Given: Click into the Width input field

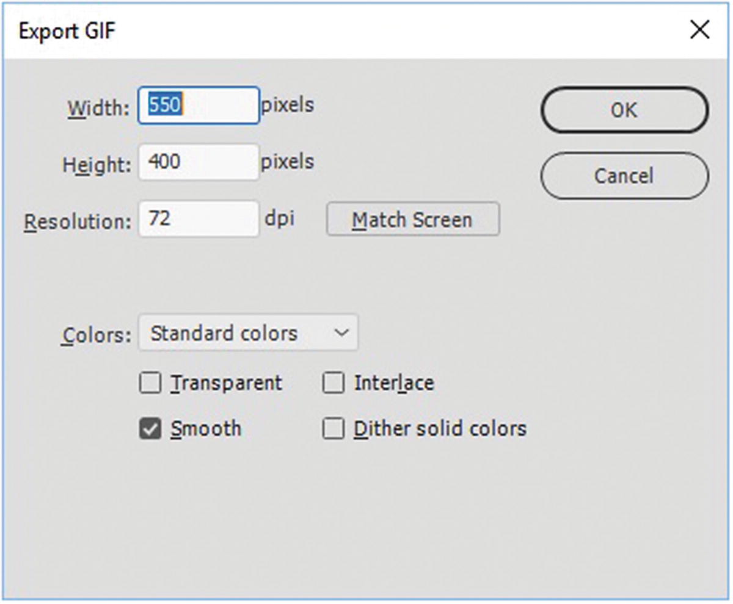Looking at the screenshot, I should pyautogui.click(x=199, y=106).
